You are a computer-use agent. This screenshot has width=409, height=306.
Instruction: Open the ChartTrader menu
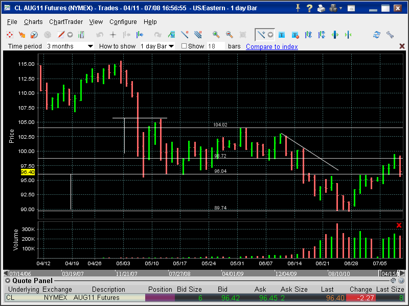coord(66,22)
